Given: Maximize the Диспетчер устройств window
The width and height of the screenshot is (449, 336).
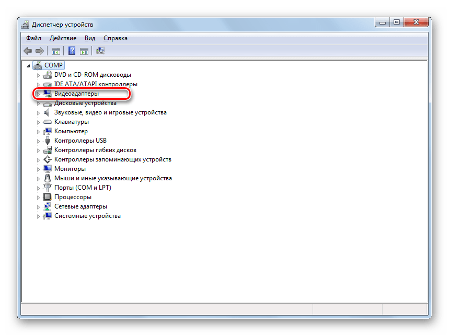Looking at the screenshot, I should pyautogui.click(x=397, y=22).
